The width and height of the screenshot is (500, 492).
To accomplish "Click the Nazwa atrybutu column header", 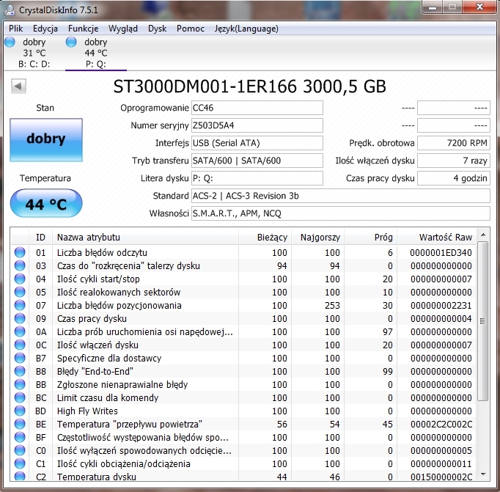I will coord(145,238).
